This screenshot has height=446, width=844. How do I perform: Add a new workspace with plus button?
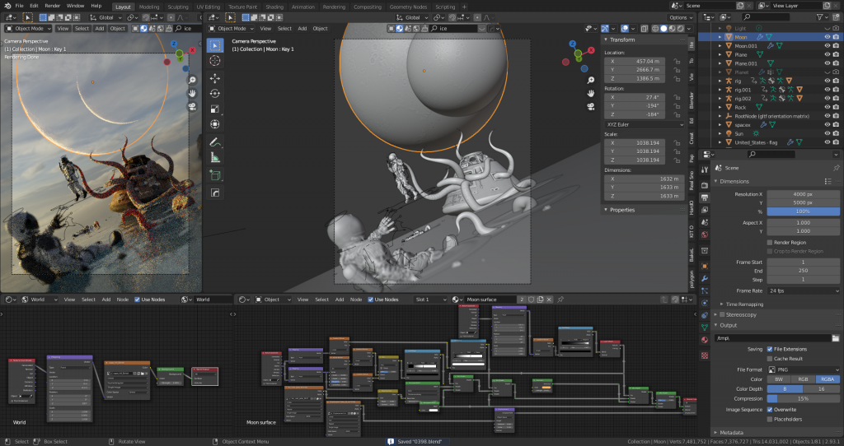[465, 7]
